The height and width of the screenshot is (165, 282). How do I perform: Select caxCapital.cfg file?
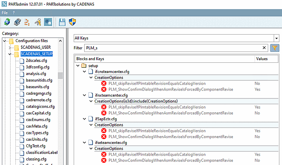coord(38,113)
